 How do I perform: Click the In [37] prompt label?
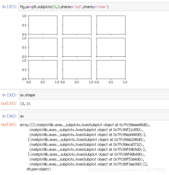[x=9, y=7]
